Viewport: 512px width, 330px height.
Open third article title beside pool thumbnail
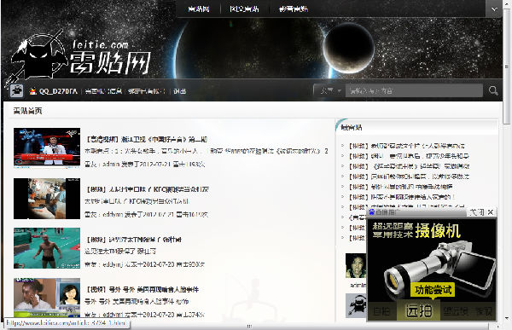click(x=134, y=240)
